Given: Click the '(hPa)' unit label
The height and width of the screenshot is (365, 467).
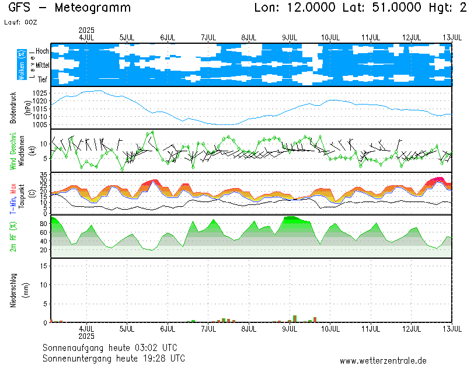Looking at the screenshot, I should pyautogui.click(x=27, y=108).
